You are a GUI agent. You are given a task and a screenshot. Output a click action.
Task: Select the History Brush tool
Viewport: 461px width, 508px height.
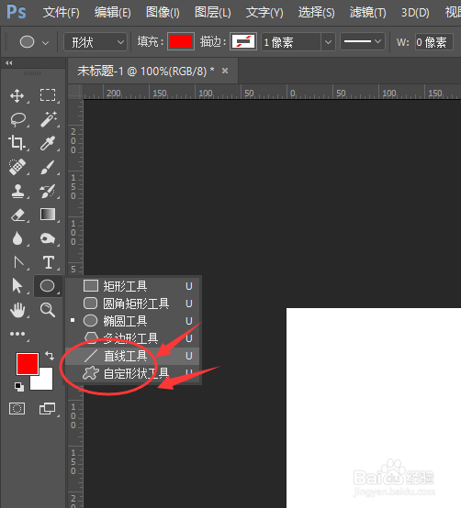[x=48, y=191]
